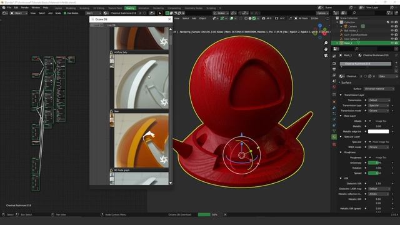Open the editor type selector in node editor
Image resolution: width=400 pixels, height=225 pixels.
(4, 13)
